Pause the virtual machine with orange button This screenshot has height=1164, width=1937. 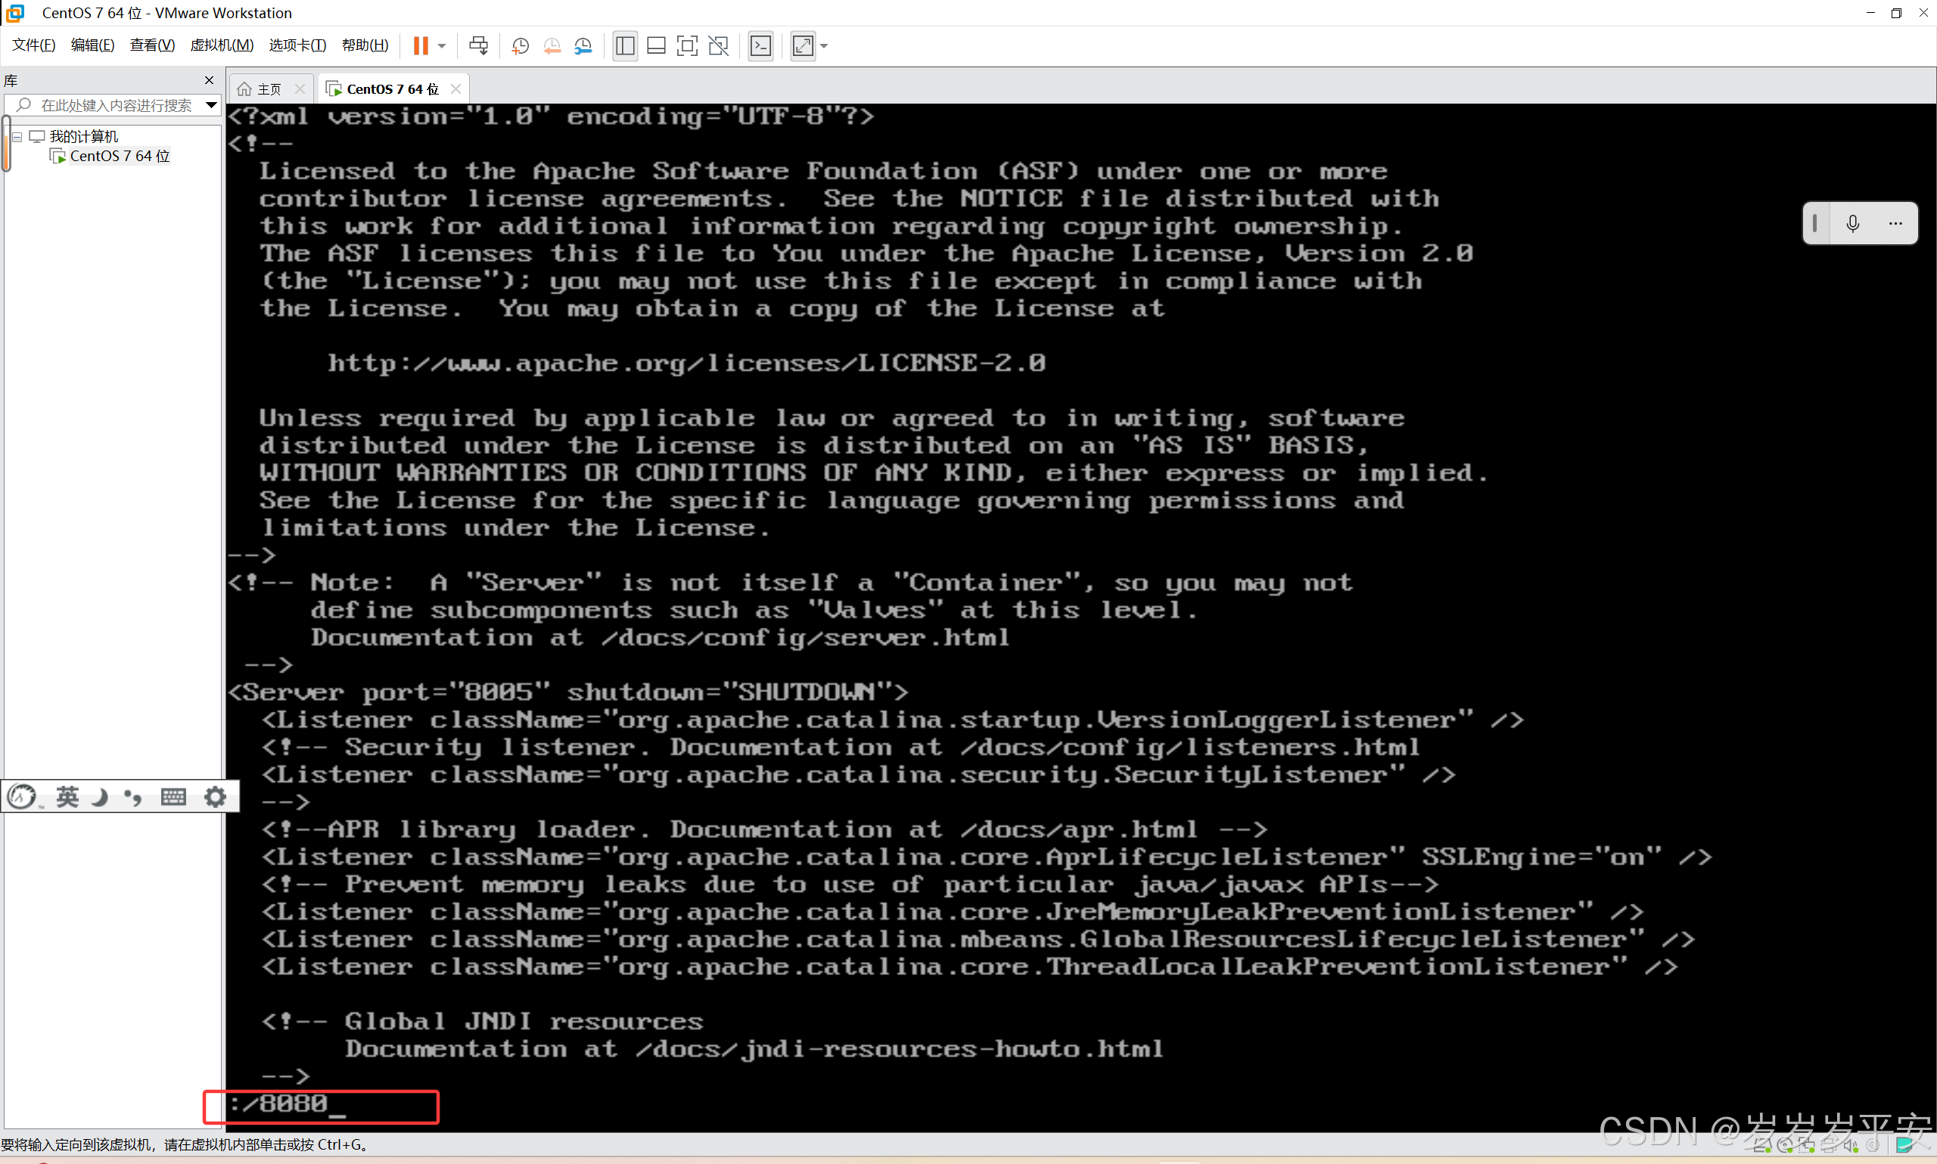(421, 45)
